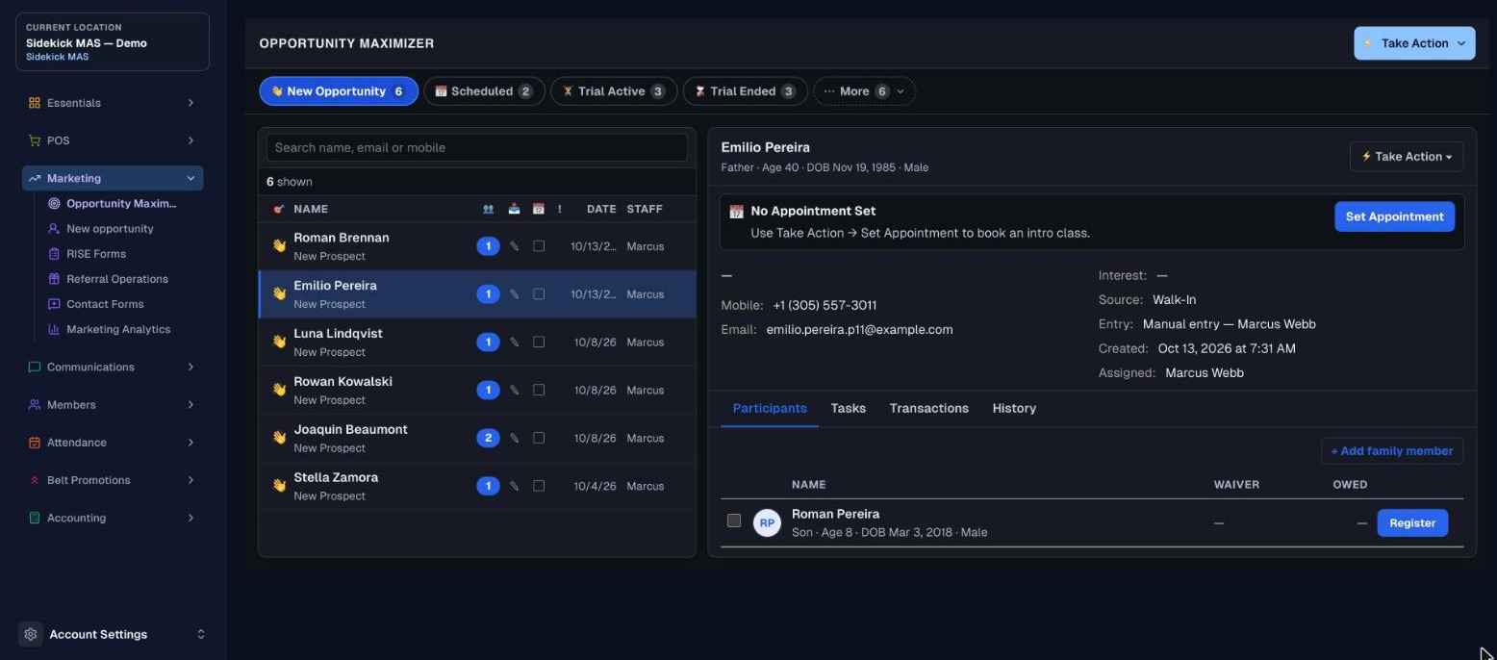This screenshot has height=660, width=1497.
Task: Switch to the Trial Active stage tab
Action: (614, 91)
